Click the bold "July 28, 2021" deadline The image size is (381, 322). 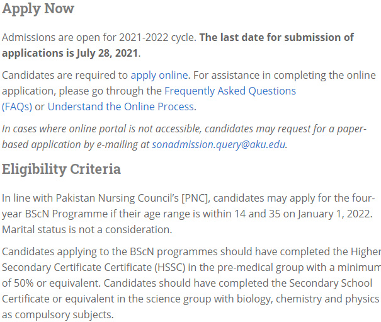click(x=107, y=54)
